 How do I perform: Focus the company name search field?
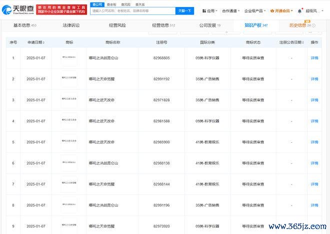[x=133, y=11]
